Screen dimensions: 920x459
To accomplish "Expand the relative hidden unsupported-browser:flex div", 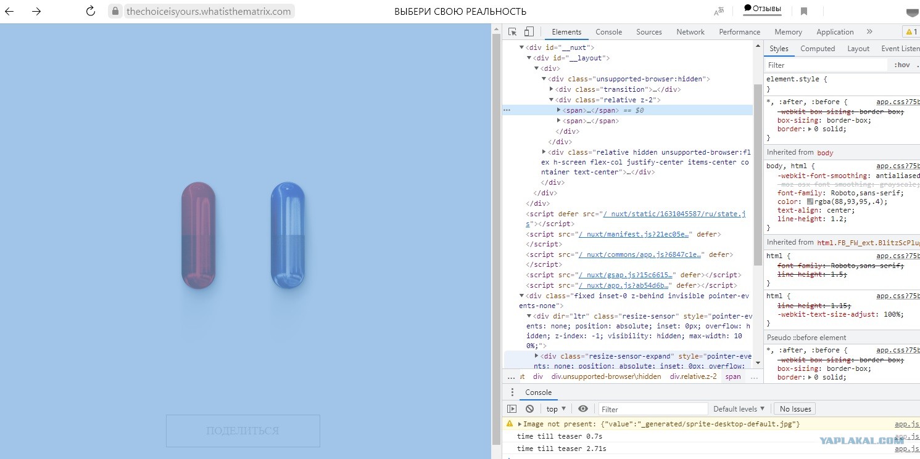I will (544, 152).
